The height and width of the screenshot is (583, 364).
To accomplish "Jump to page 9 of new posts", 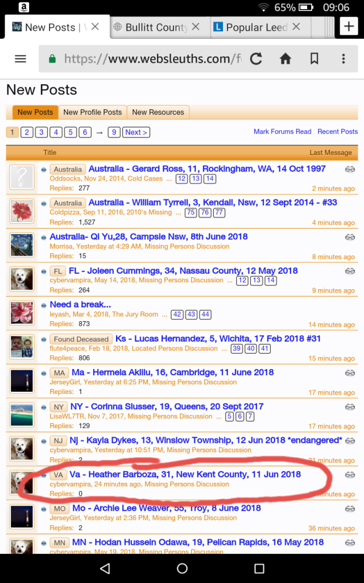I will point(114,132).
